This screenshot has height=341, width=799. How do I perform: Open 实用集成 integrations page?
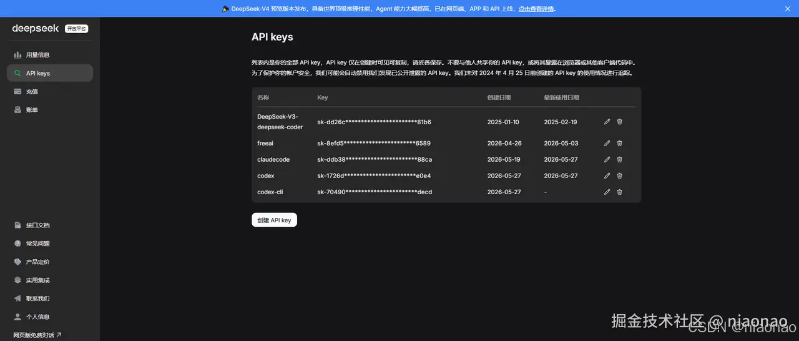[x=50, y=280]
